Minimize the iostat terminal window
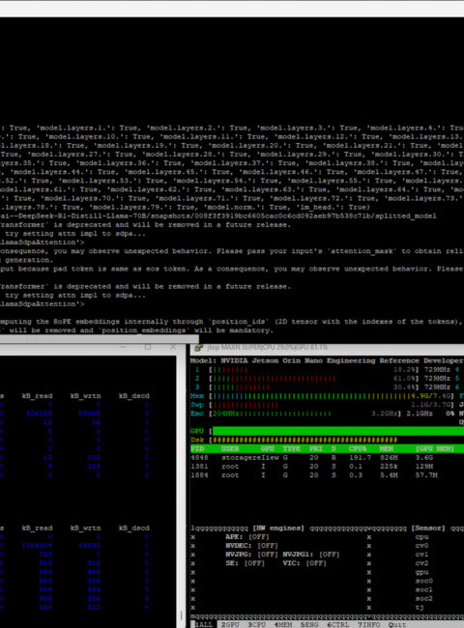This screenshot has width=464, height=628. (x=123, y=347)
